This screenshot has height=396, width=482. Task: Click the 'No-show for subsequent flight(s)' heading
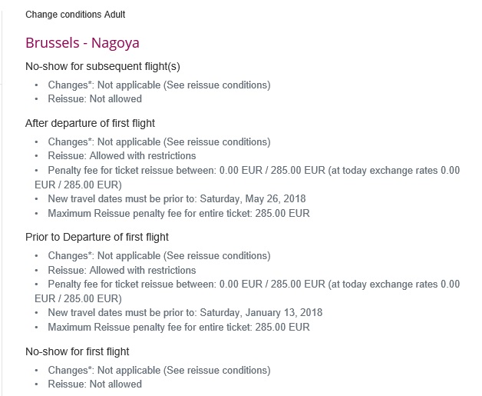103,67
